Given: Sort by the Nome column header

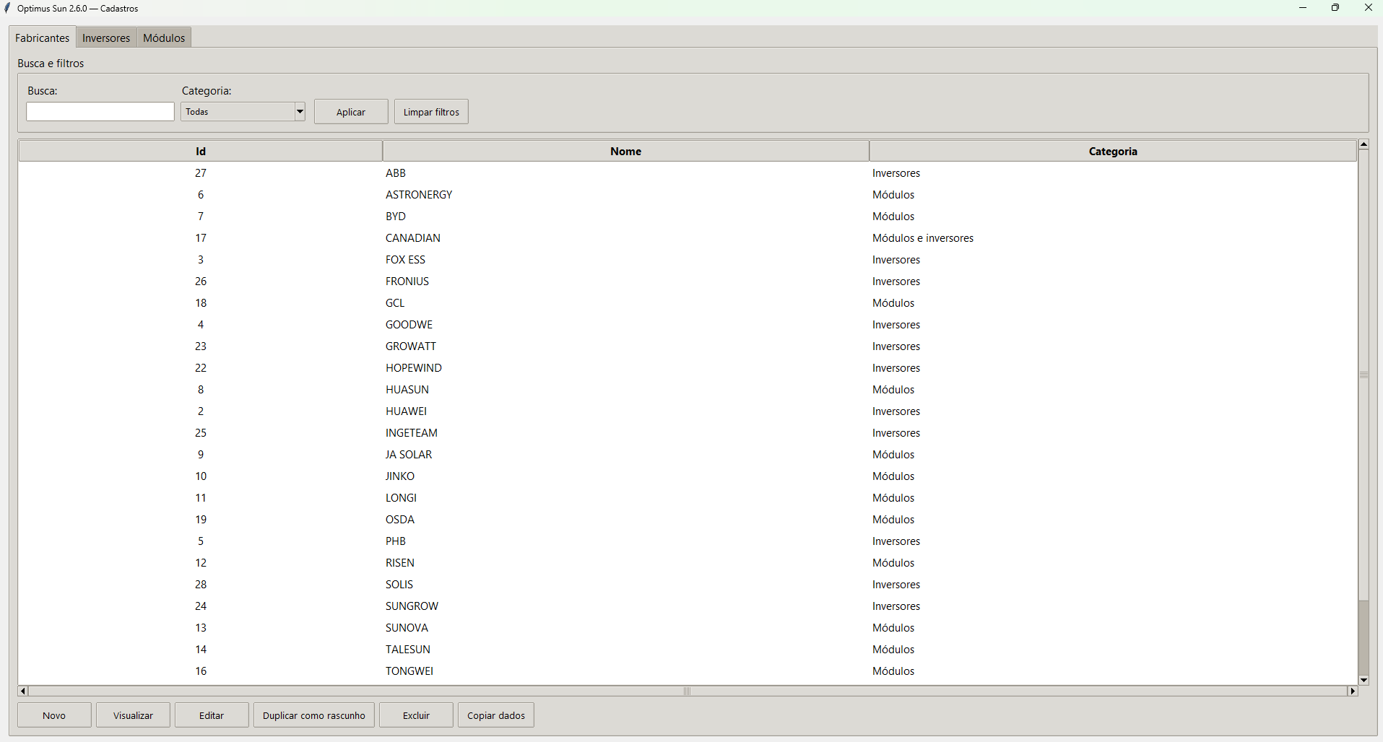Looking at the screenshot, I should pos(625,151).
